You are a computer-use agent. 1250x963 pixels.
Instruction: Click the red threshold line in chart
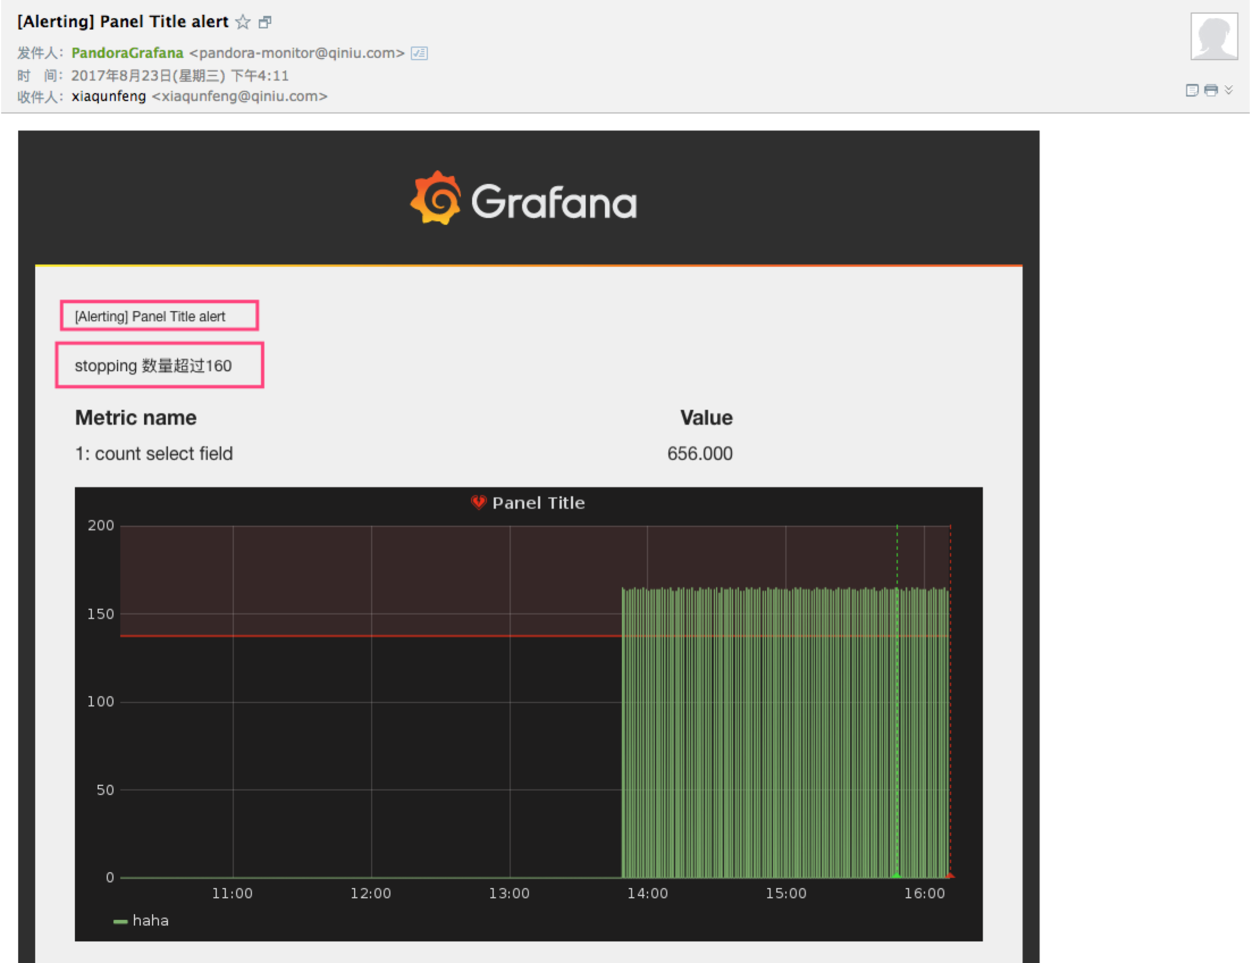[367, 636]
